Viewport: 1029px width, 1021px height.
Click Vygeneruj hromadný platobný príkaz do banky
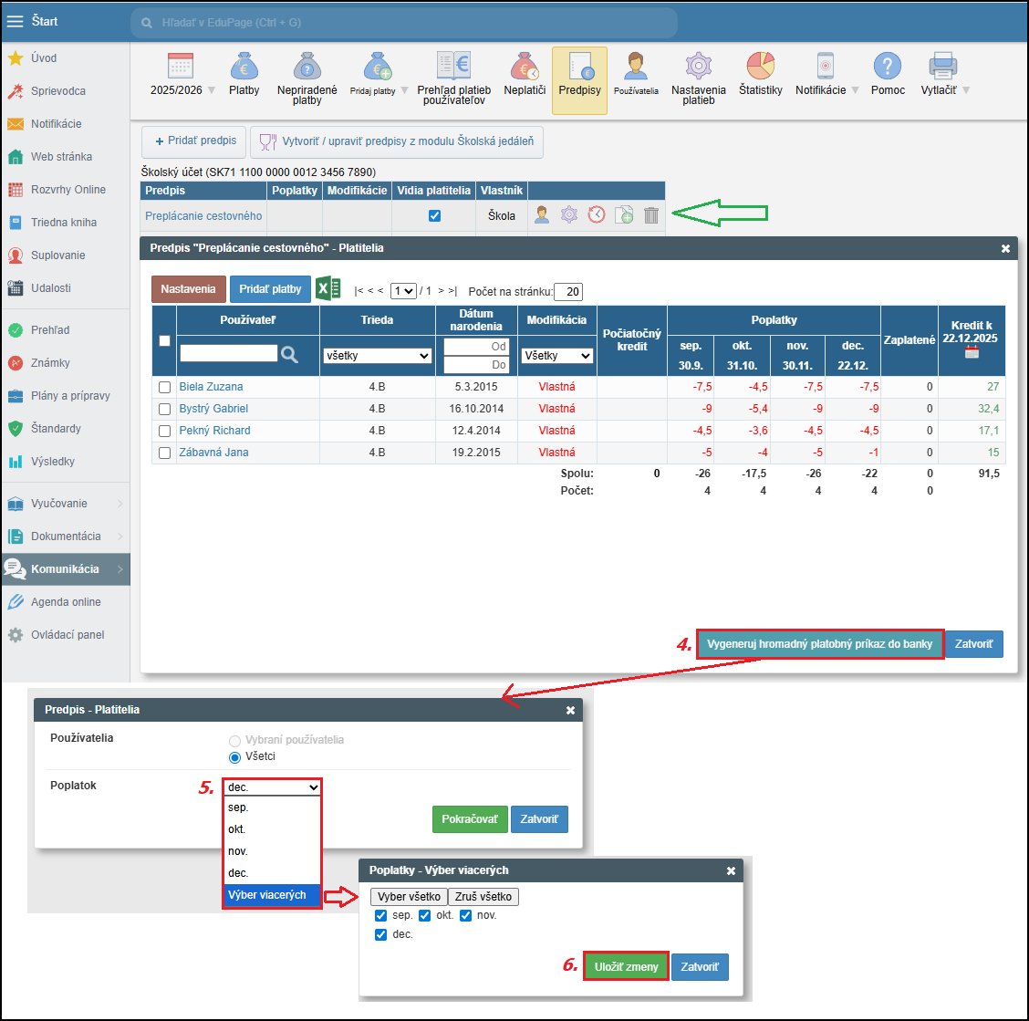coord(819,644)
